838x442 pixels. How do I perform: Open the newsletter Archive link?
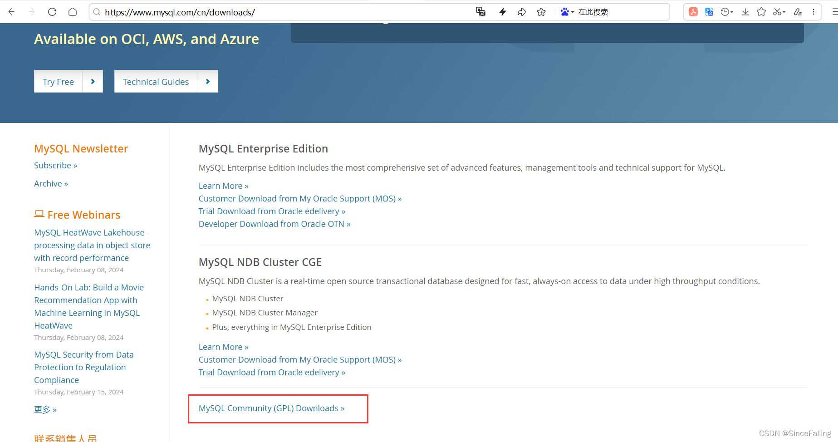point(51,183)
